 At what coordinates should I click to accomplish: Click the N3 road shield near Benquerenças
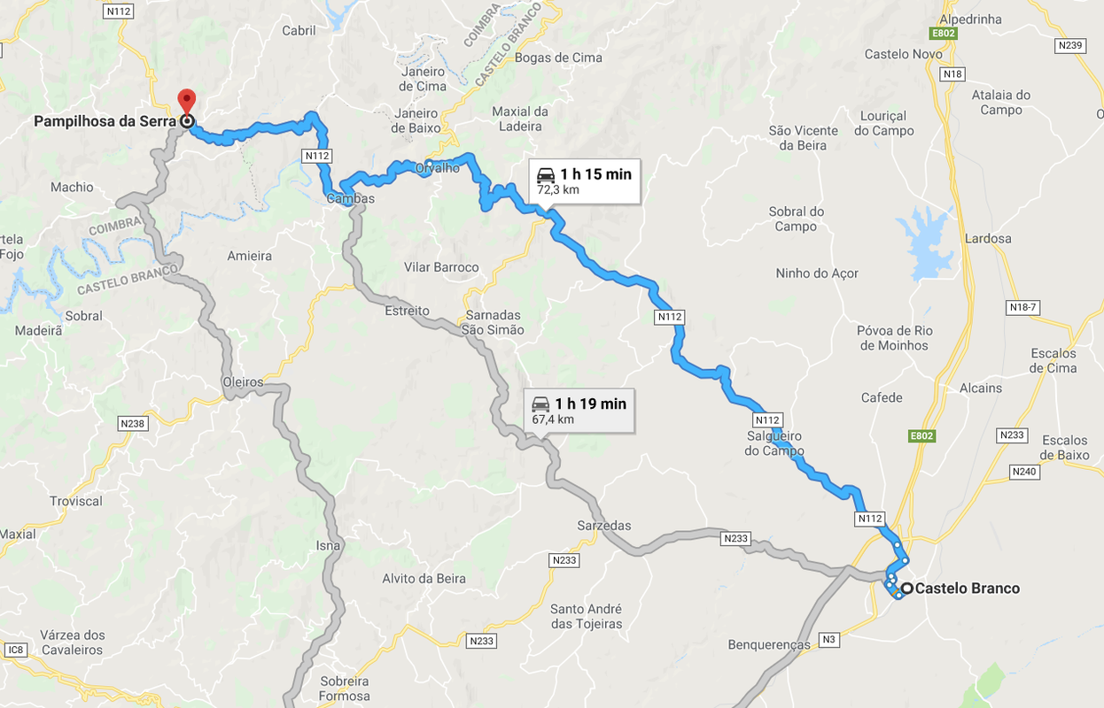coord(828,640)
